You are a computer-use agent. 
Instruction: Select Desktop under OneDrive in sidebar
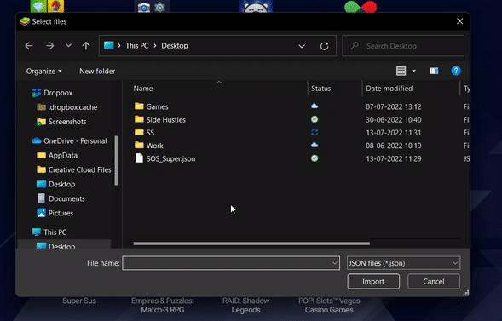55,184
